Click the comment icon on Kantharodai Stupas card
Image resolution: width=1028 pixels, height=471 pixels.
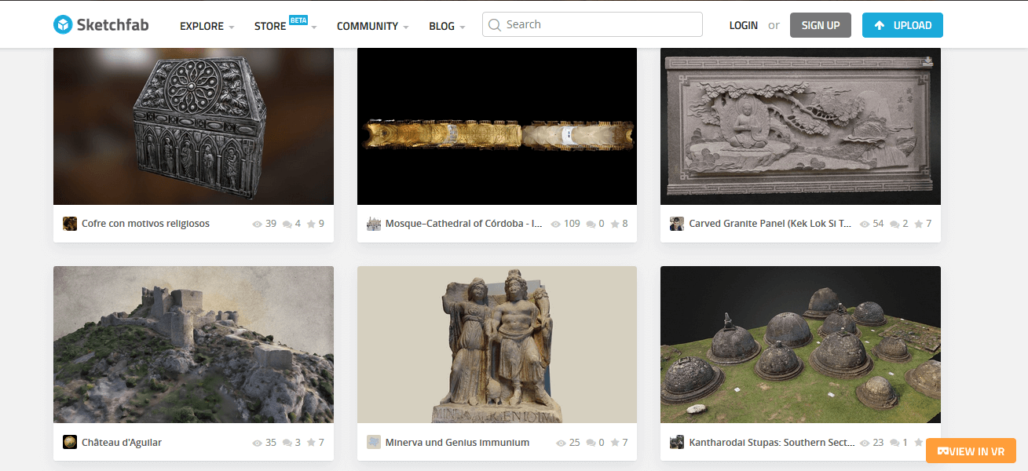coord(894,442)
